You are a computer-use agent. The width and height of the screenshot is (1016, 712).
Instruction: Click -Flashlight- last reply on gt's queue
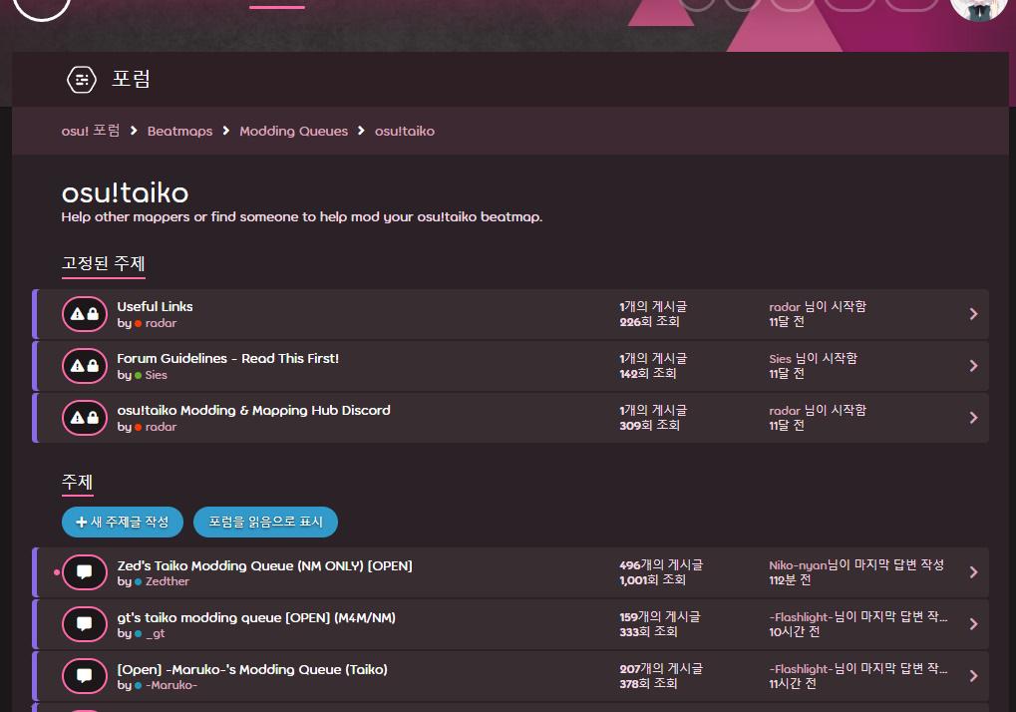[x=801, y=616]
